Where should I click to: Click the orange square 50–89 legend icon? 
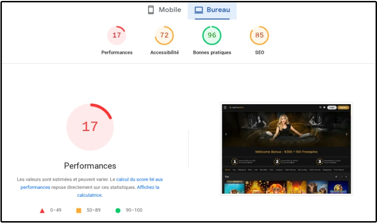coord(79,210)
